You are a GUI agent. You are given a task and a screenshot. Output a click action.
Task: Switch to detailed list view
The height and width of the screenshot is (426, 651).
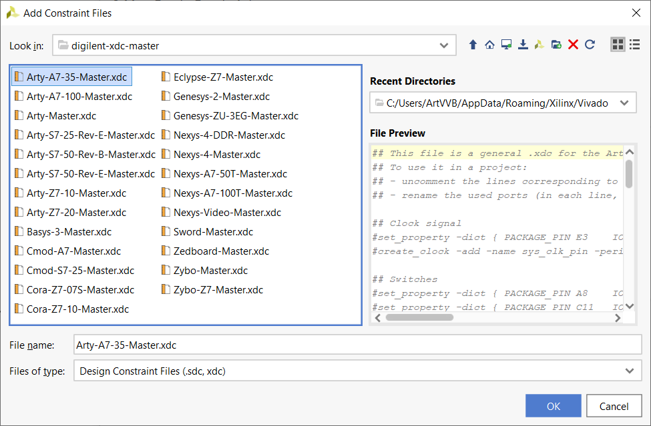point(634,45)
